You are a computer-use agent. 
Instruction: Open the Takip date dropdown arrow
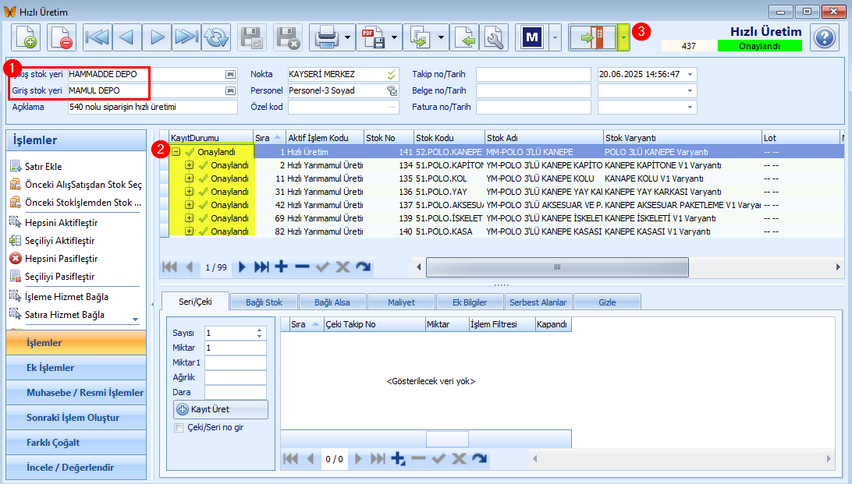[x=690, y=74]
